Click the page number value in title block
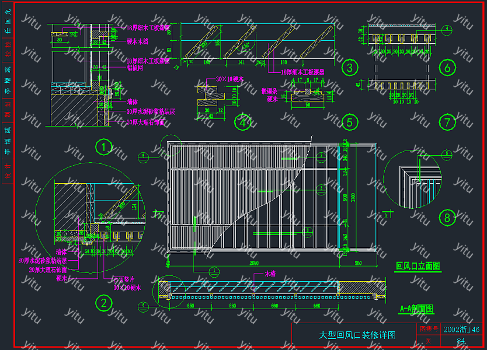 pos(461,341)
